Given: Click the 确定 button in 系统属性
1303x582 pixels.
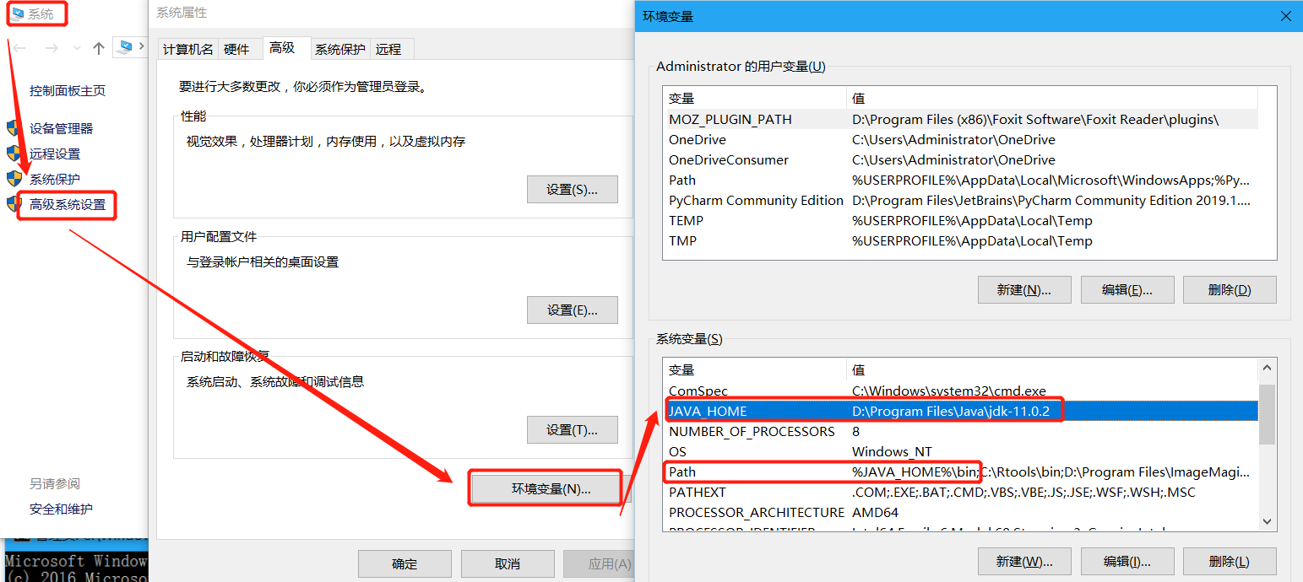Looking at the screenshot, I should pyautogui.click(x=404, y=563).
